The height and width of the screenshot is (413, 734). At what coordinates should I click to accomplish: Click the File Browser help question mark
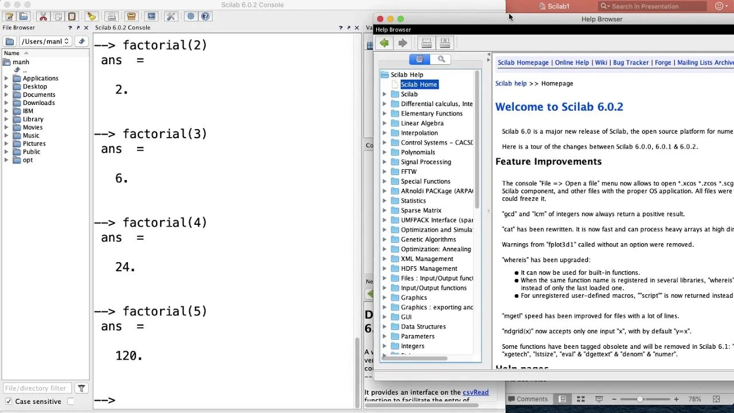click(x=70, y=28)
